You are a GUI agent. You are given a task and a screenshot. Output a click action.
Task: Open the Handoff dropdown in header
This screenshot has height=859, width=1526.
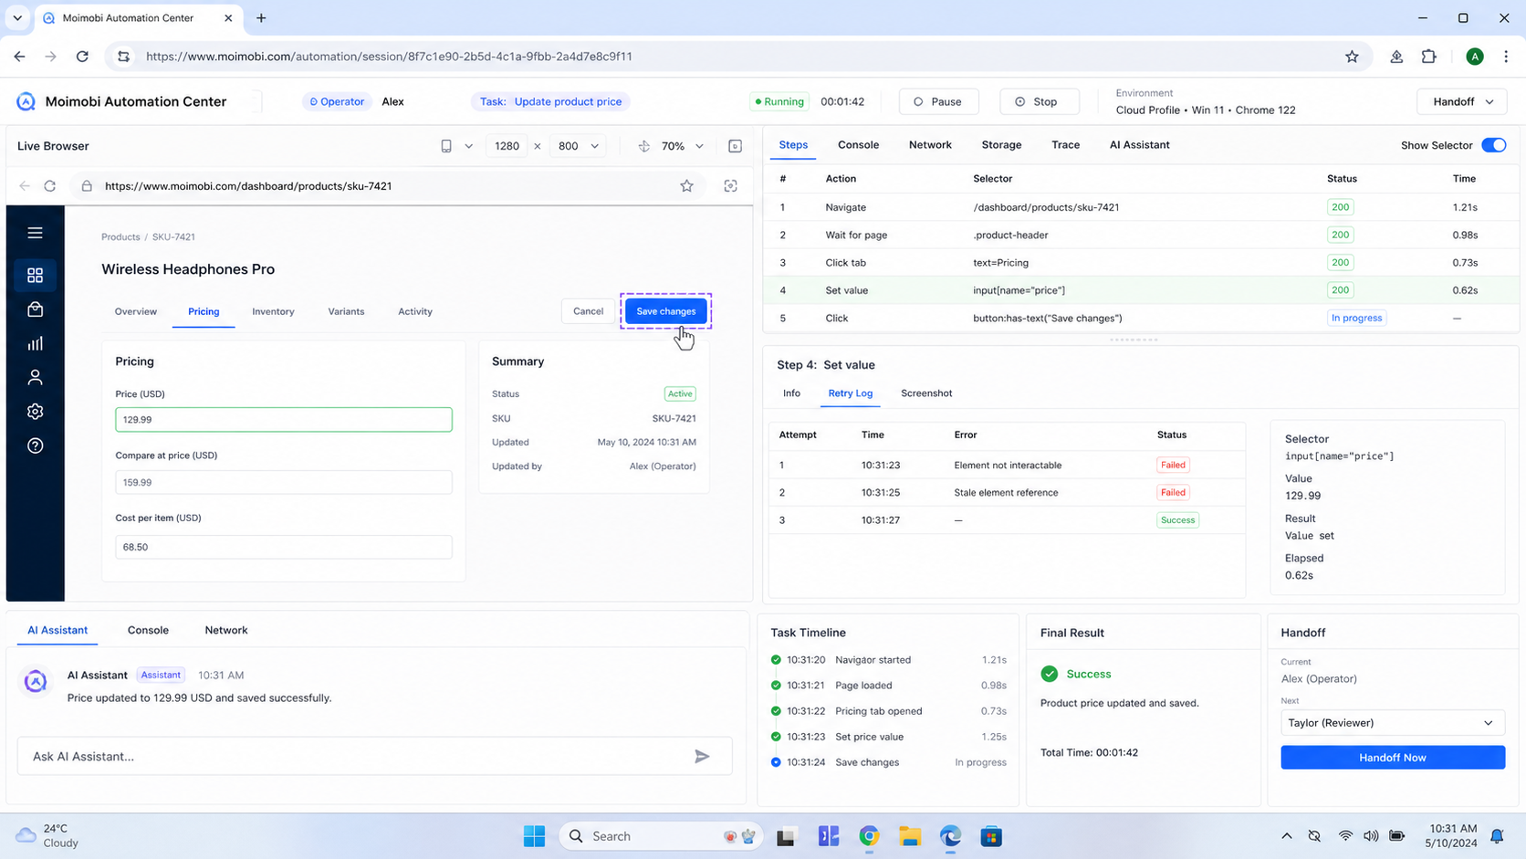tap(1462, 101)
